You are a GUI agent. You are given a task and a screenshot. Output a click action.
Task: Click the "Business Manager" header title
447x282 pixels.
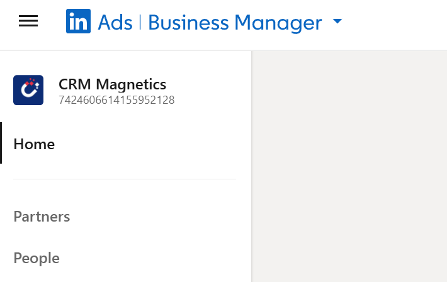(x=235, y=23)
